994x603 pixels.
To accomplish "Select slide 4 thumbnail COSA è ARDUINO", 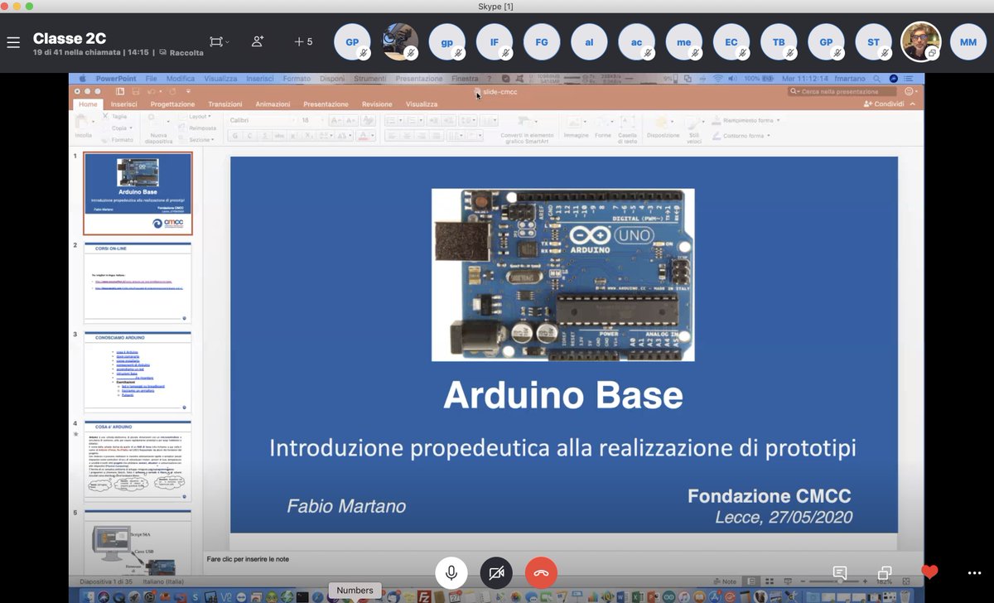I will [x=138, y=461].
